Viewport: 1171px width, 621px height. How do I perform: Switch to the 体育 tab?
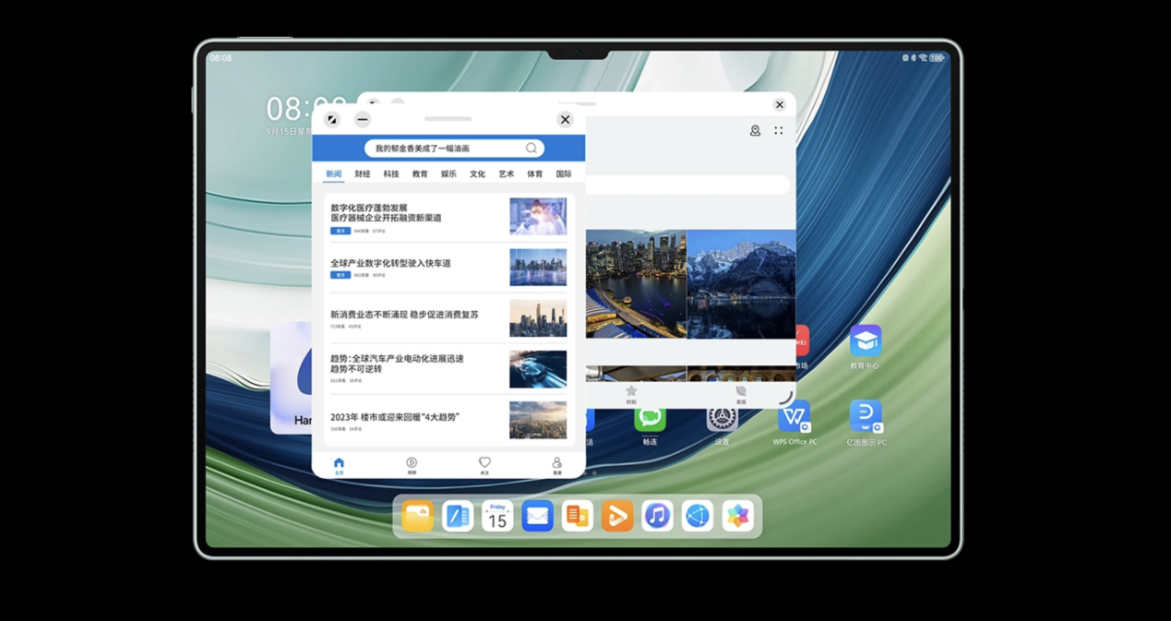point(535,174)
